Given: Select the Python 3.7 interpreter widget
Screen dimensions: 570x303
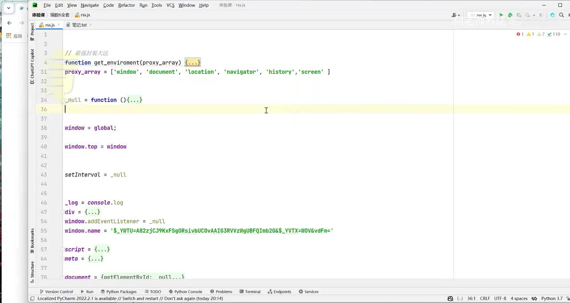Looking at the screenshot, I should [552, 299].
